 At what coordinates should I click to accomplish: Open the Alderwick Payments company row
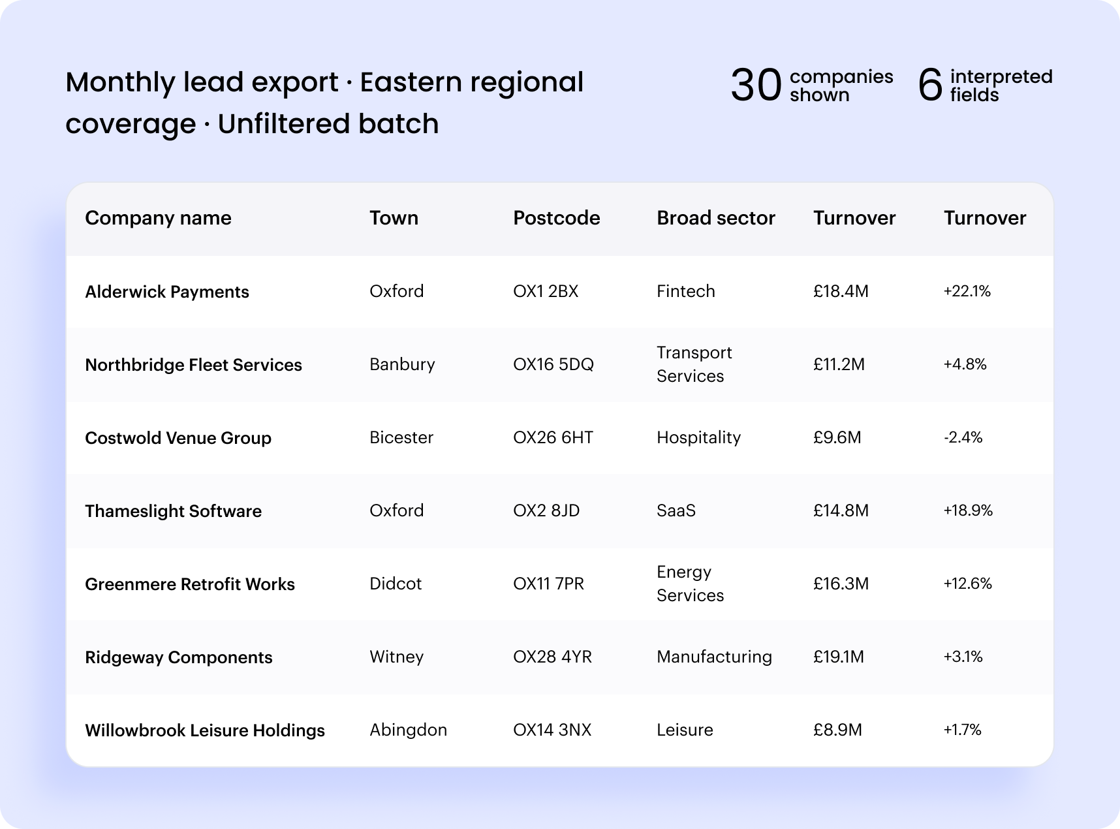tap(559, 291)
